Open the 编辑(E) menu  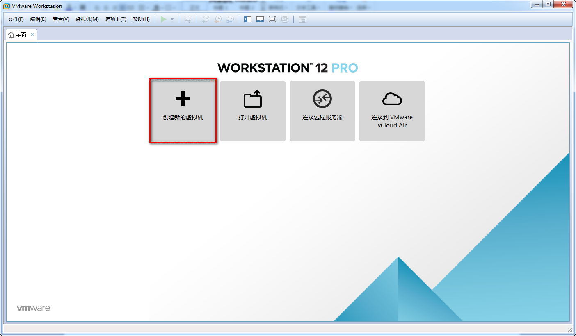(x=38, y=19)
